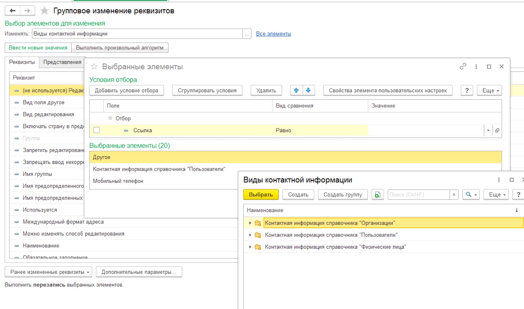Click Удалить button in Условия отбора
Viewport: 524px width, 309px height.
coord(266,90)
